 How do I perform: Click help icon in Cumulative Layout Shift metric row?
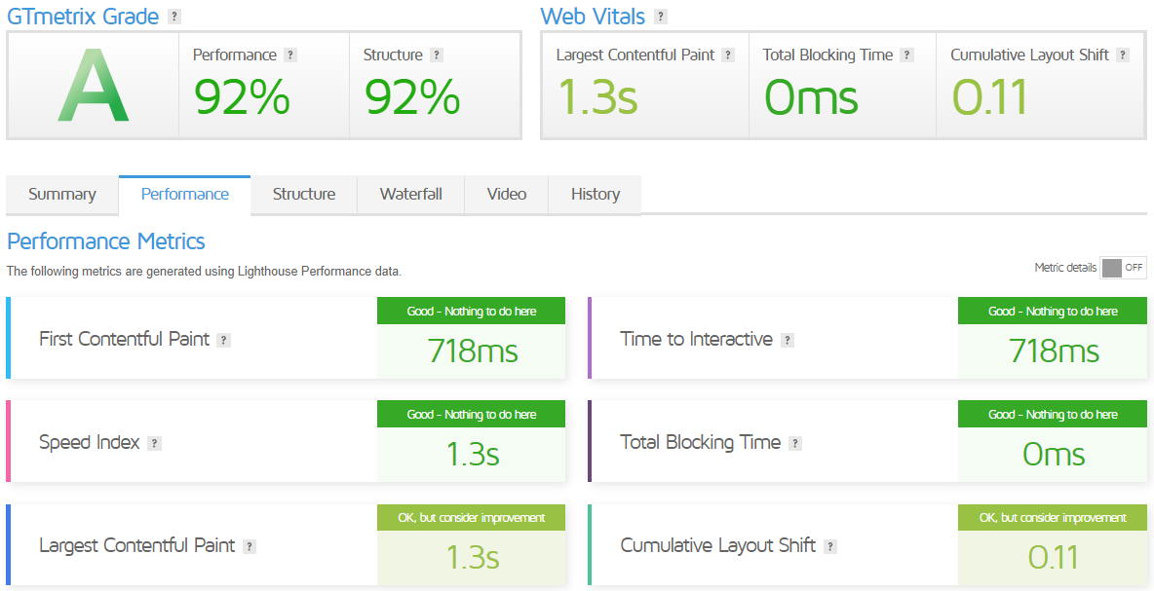[830, 546]
